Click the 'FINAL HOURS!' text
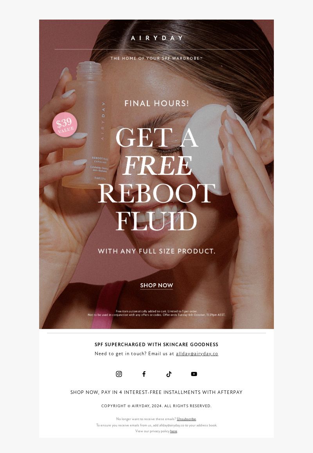313x453 pixels. tap(156, 103)
